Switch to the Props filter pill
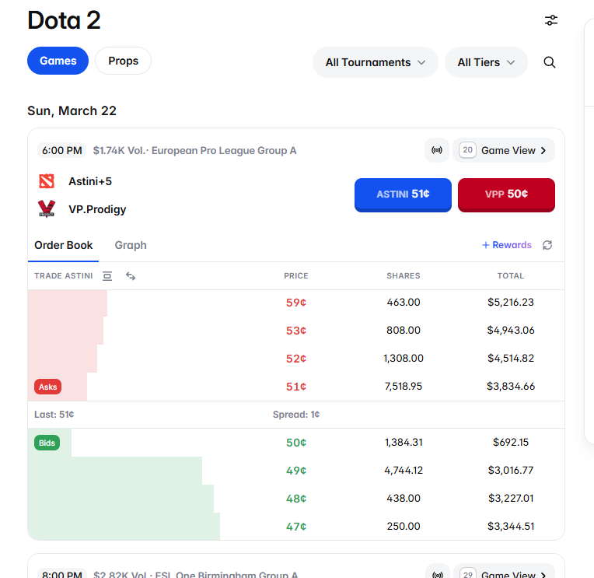594x578 pixels. point(123,61)
